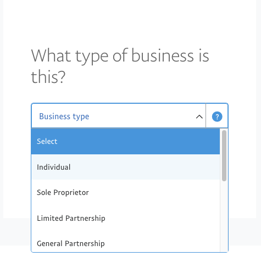The height and width of the screenshot is (262, 261).
Task: Select the General Partnership entry
Action: pyautogui.click(x=125, y=243)
